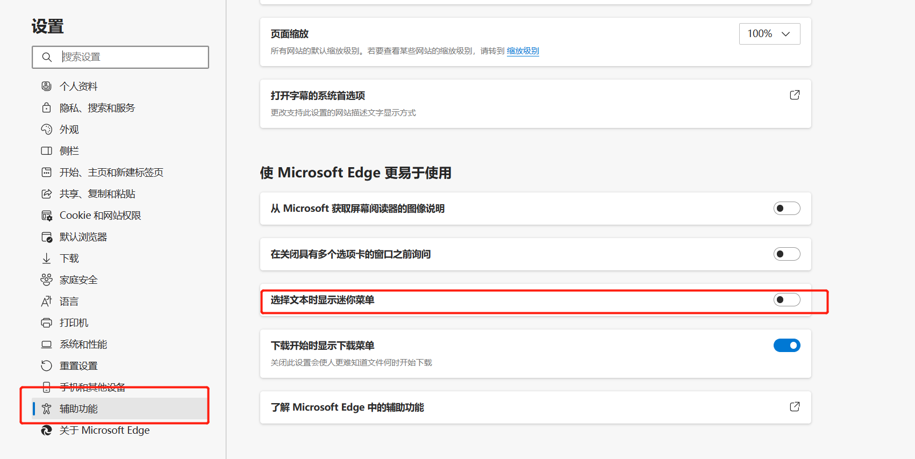The image size is (915, 459).
Task: Click the 设置 page title
Action: (48, 26)
